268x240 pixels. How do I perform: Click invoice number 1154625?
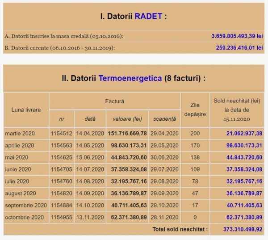(62, 157)
